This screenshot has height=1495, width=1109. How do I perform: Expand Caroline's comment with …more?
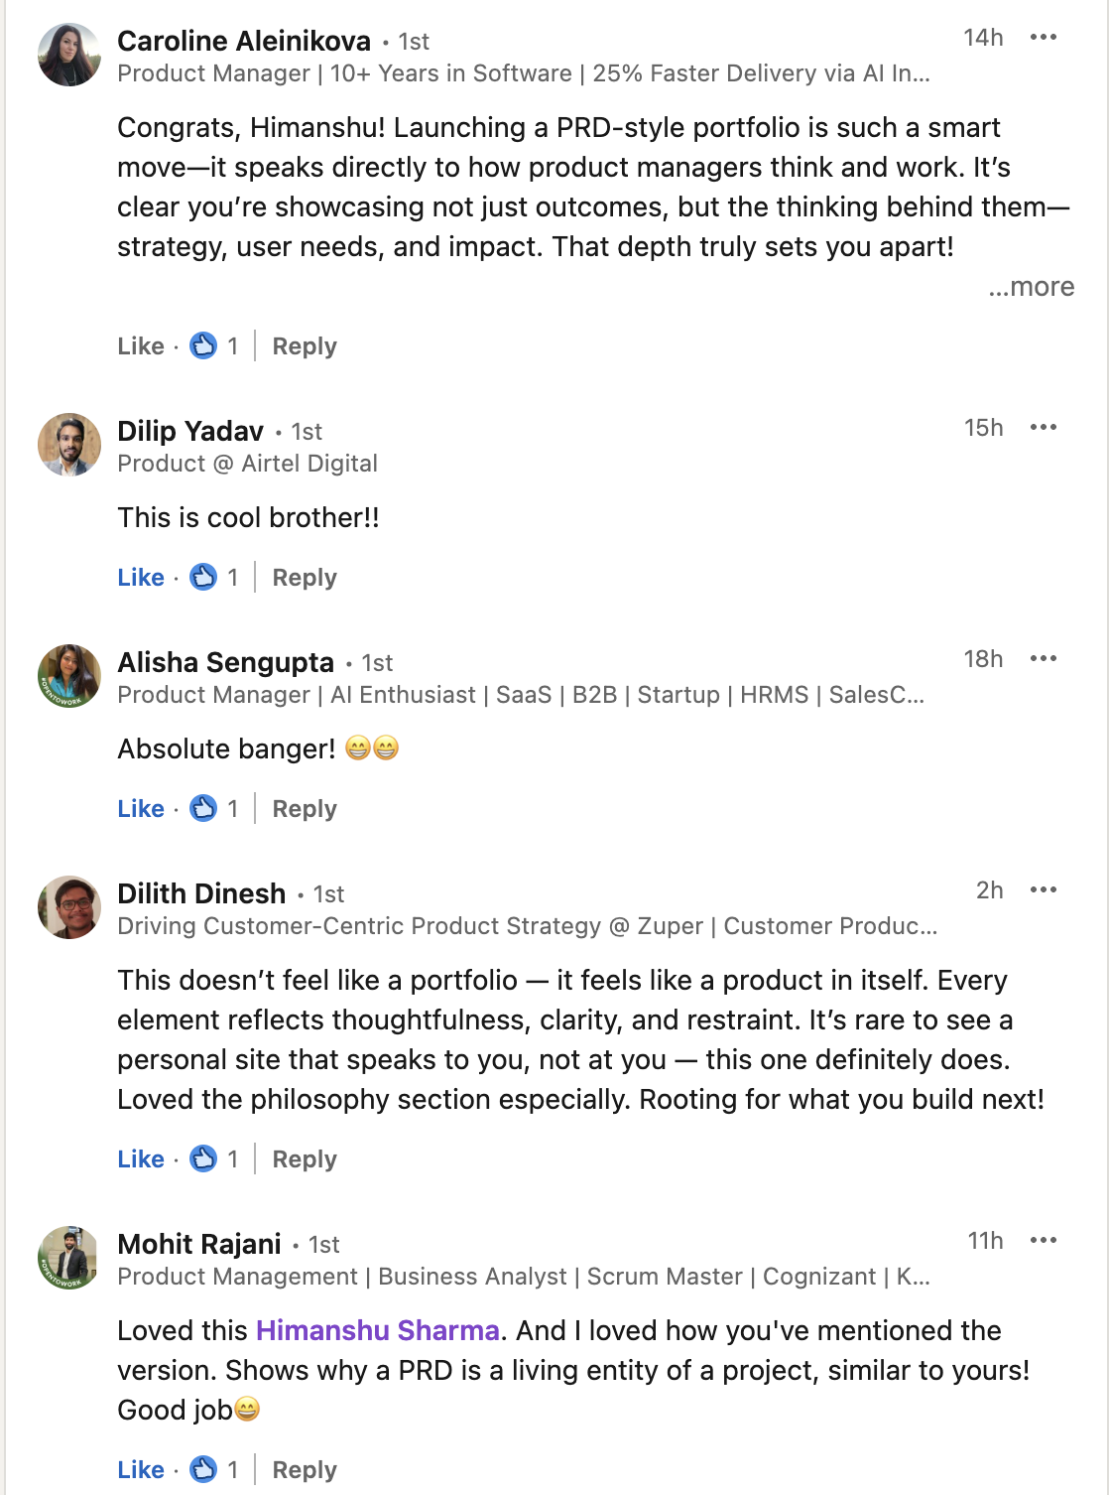1032,287
